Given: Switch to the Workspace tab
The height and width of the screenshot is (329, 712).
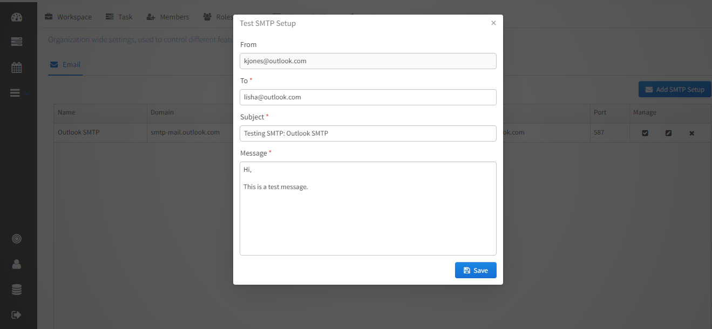Looking at the screenshot, I should point(68,17).
